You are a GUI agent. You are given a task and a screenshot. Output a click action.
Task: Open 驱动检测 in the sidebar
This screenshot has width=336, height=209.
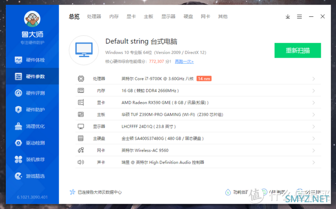32,143
